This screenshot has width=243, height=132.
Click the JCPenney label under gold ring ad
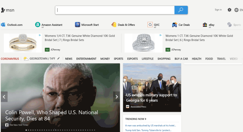55,50
